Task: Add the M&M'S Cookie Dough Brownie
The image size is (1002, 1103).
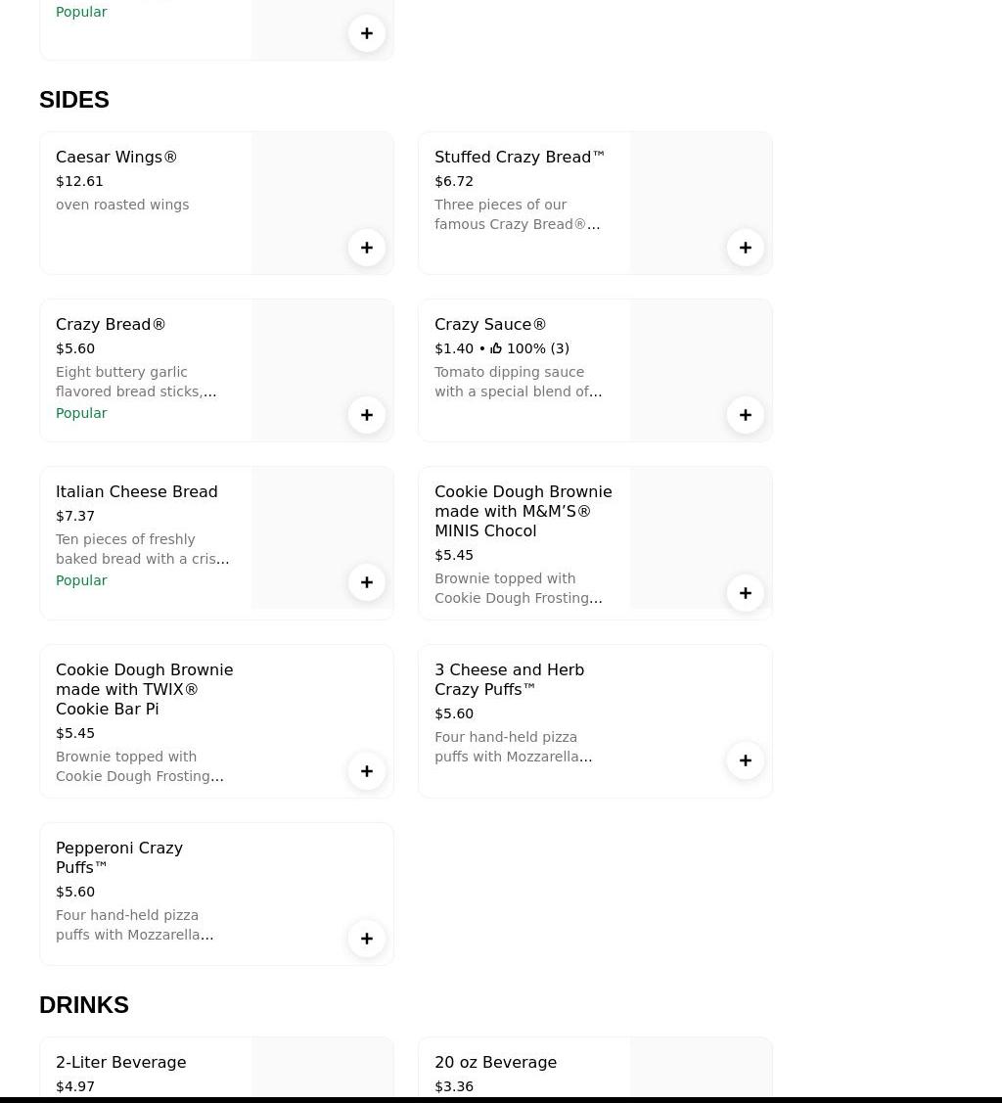Action: (x=746, y=593)
